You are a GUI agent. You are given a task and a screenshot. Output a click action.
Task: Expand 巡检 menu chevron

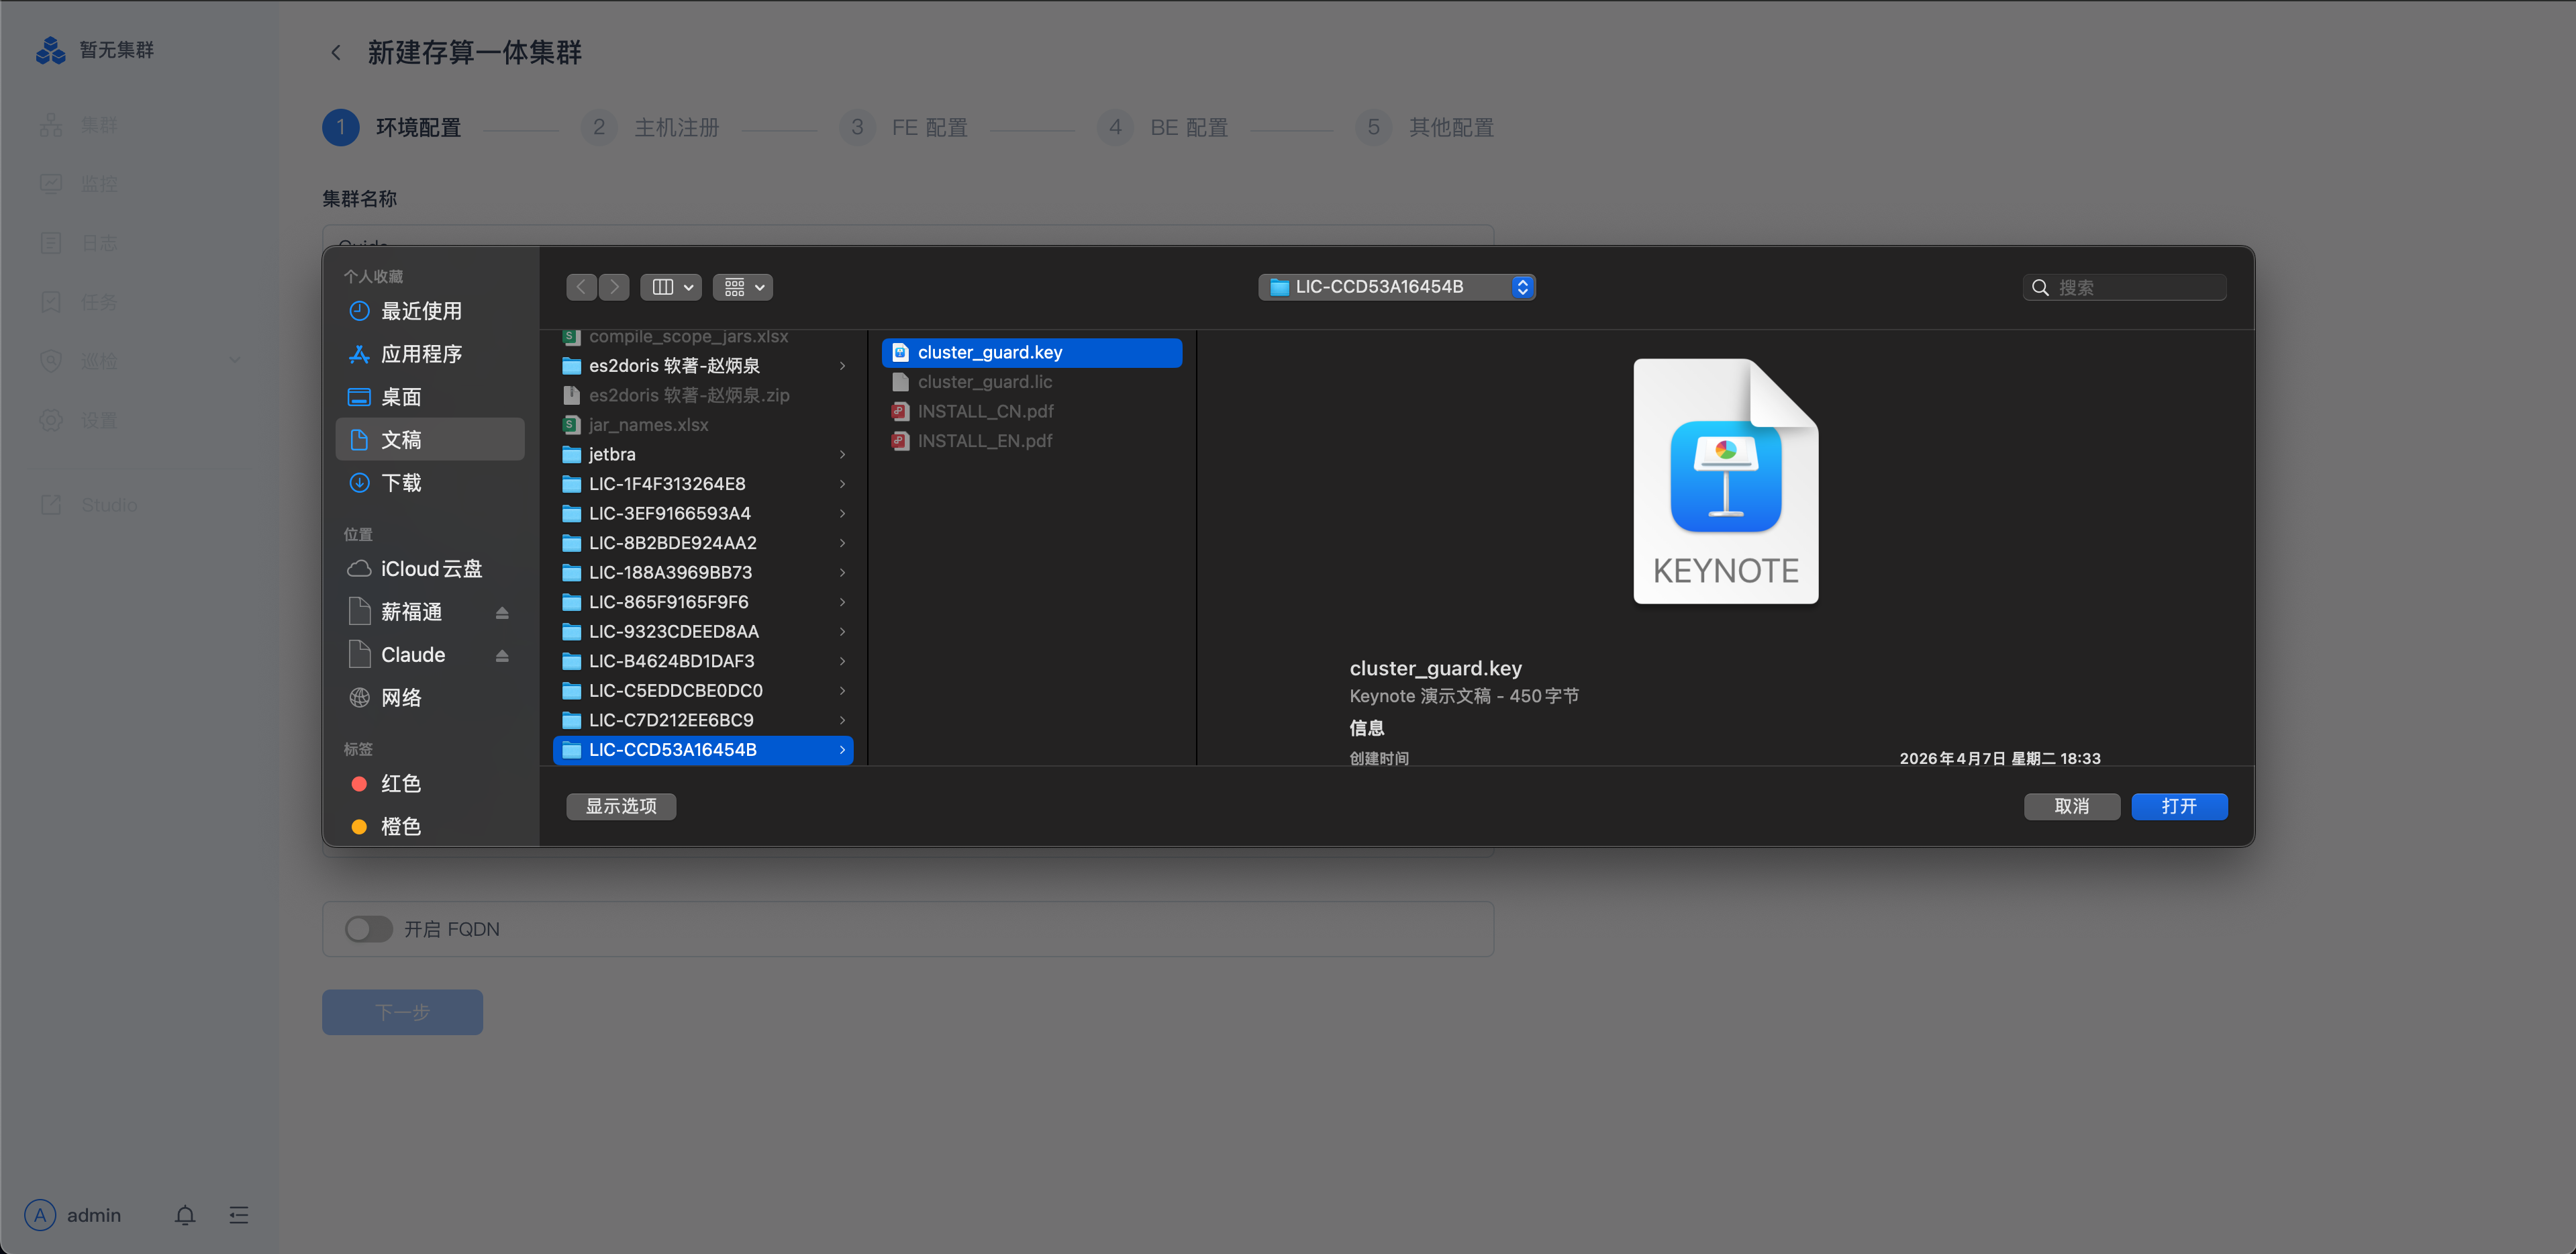pyautogui.click(x=234, y=361)
